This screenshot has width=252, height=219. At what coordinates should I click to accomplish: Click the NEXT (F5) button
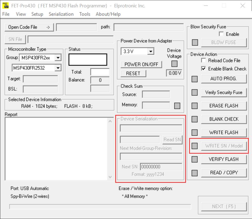(x=224, y=206)
